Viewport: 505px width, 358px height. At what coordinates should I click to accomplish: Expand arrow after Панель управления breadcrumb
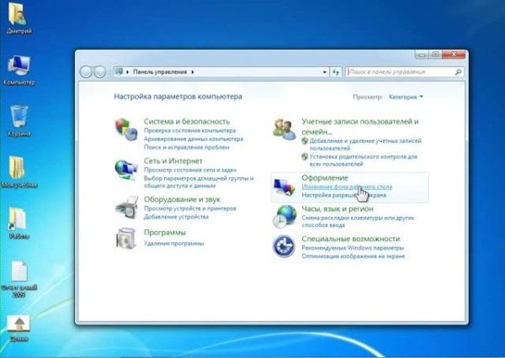click(193, 72)
